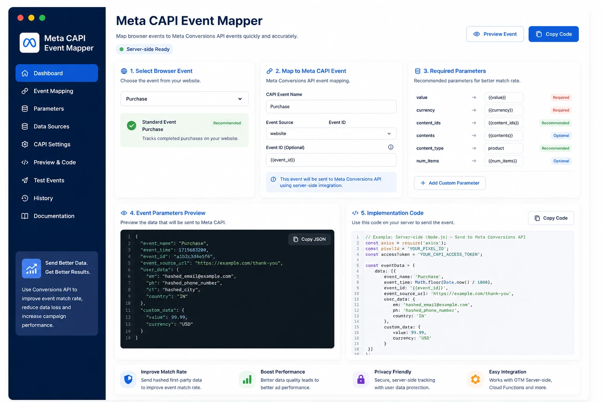Viewport: 603px width, 402px height.
Task: Click the content_type product field
Action: pyautogui.click(x=504, y=148)
